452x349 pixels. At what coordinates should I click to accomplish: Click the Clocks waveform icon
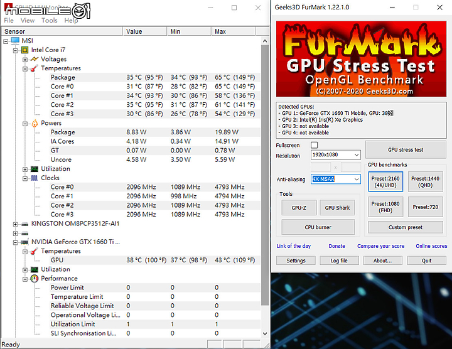35,178
